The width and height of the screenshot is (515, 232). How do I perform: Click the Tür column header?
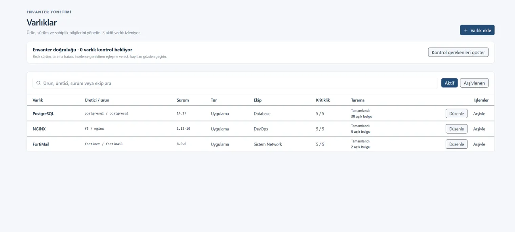tap(214, 100)
